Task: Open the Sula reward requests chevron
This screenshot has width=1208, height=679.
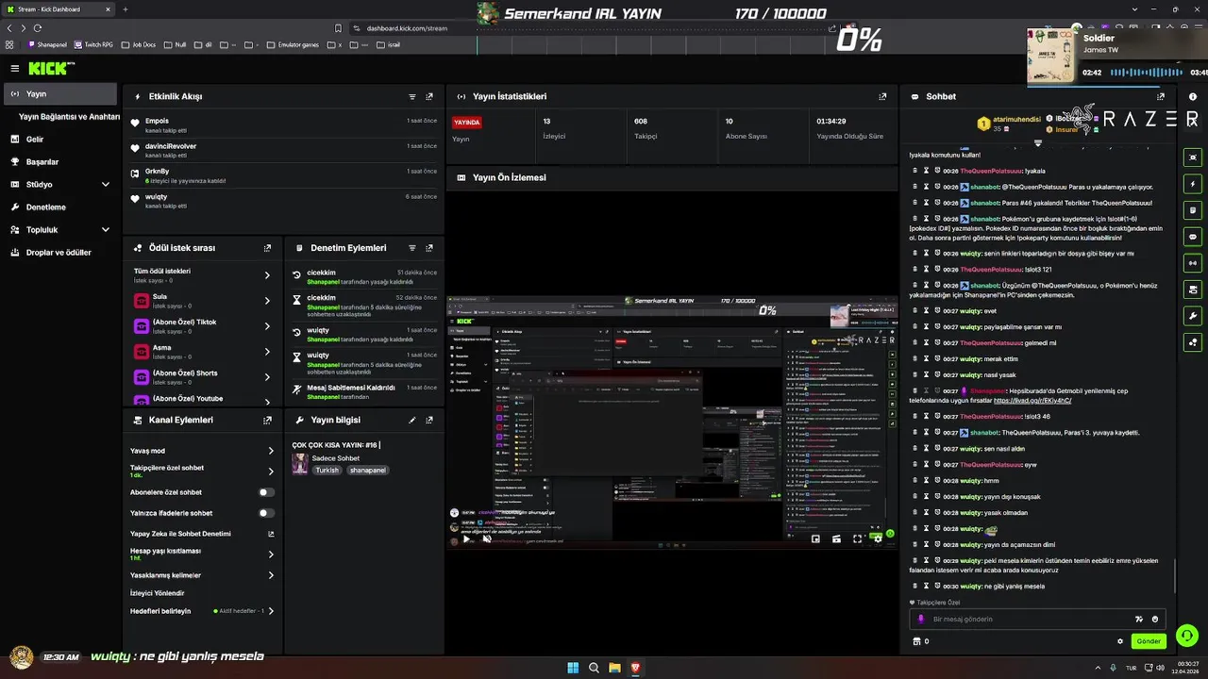Action: tap(267, 301)
